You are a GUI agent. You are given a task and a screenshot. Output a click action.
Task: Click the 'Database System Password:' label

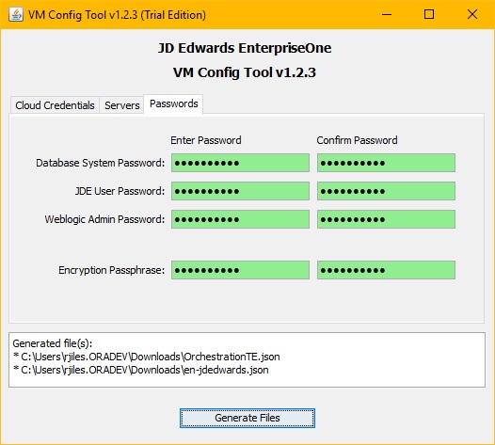(x=100, y=163)
